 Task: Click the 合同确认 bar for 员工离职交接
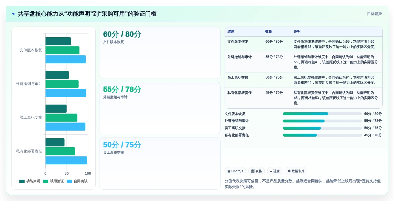pos(65,127)
